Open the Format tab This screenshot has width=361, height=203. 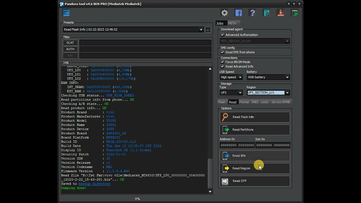coord(244,102)
